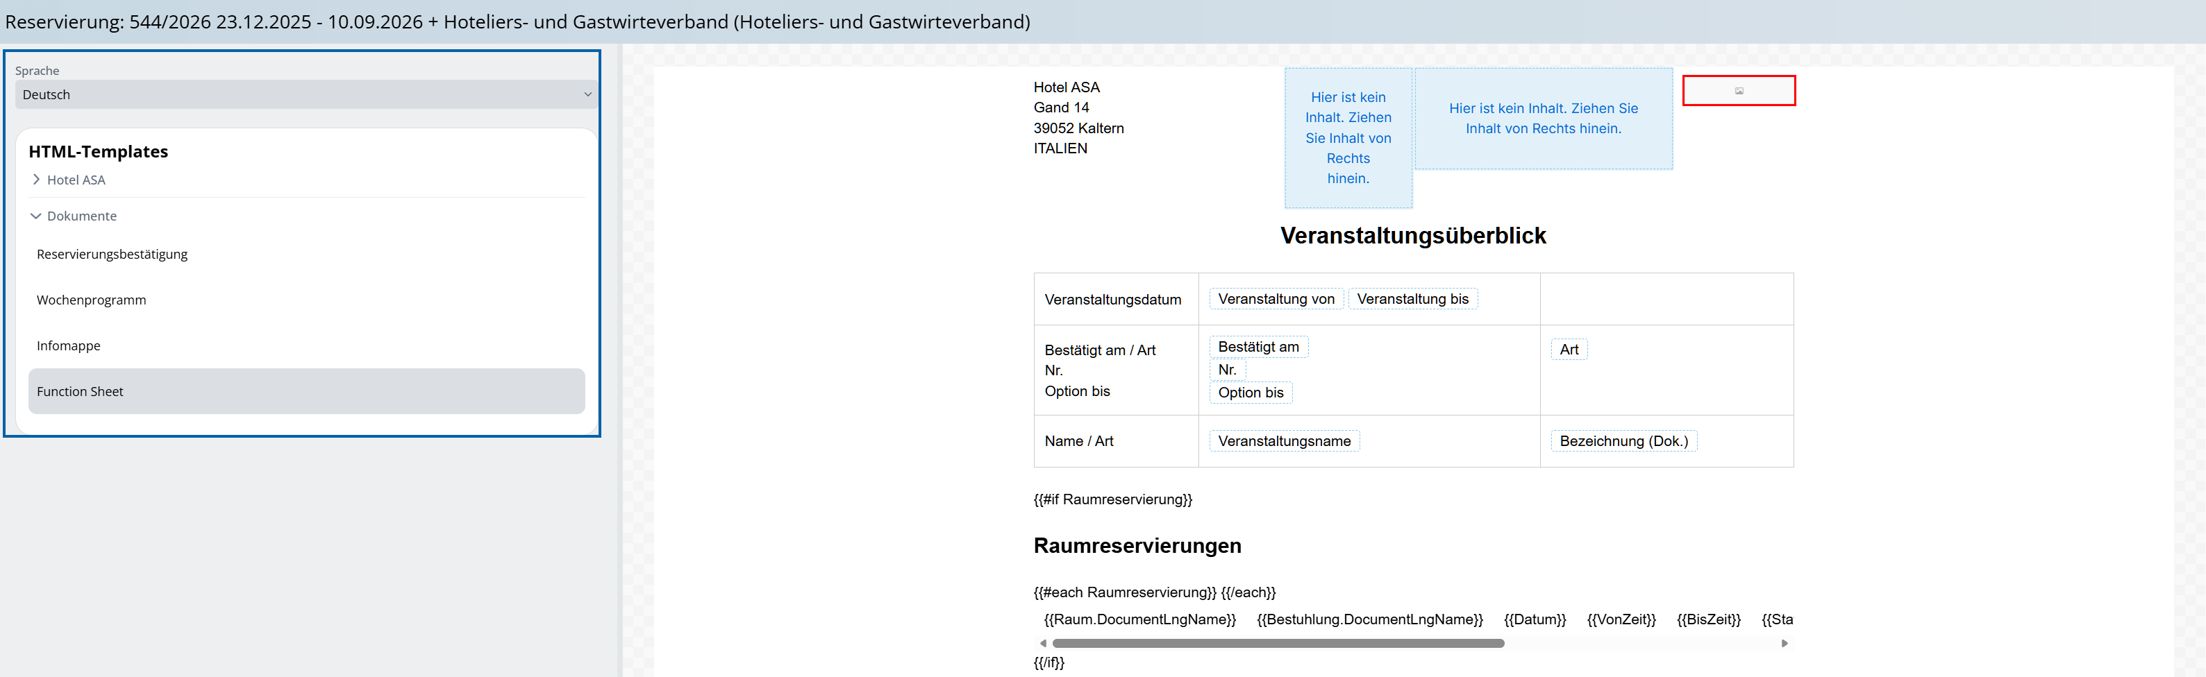Click the horizontal table scrollbar thumb
The width and height of the screenshot is (2206, 677).
pos(1278,643)
